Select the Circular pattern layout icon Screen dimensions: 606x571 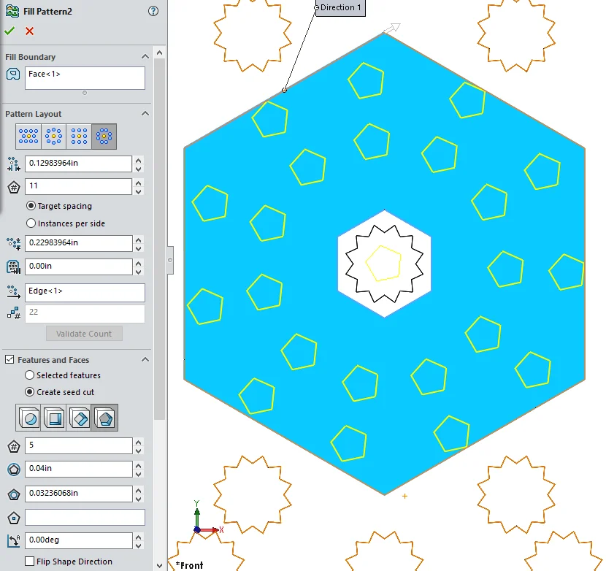[54, 136]
